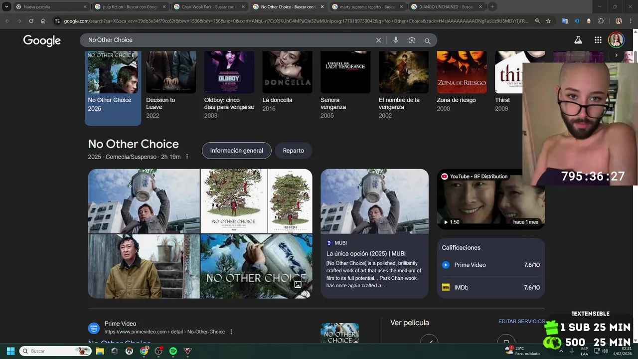
Task: Click the Google search text field
Action: [229, 40]
